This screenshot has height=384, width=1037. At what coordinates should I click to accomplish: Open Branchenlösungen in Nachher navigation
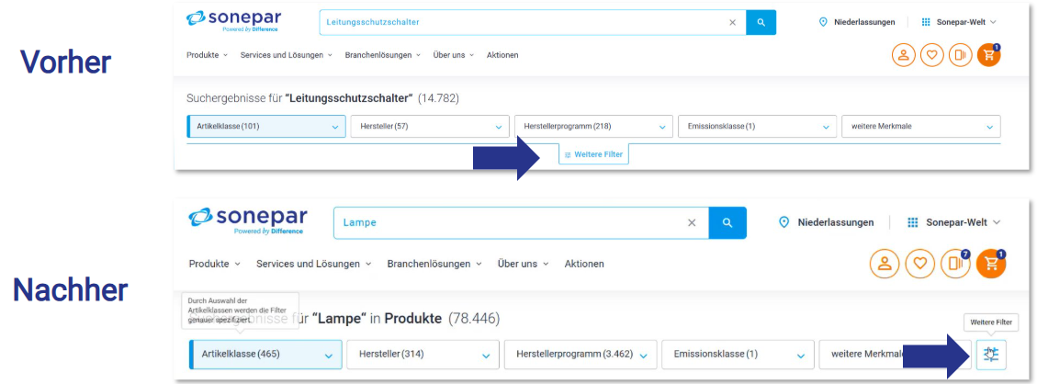[x=434, y=264]
